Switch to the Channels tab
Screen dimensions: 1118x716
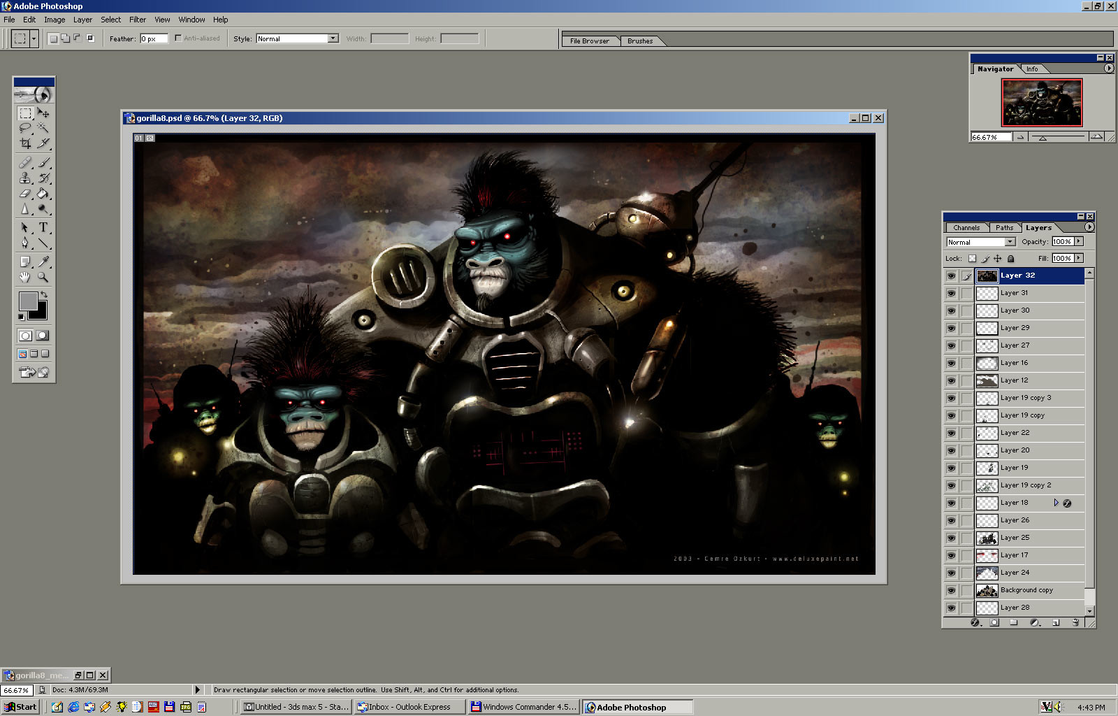click(x=966, y=227)
